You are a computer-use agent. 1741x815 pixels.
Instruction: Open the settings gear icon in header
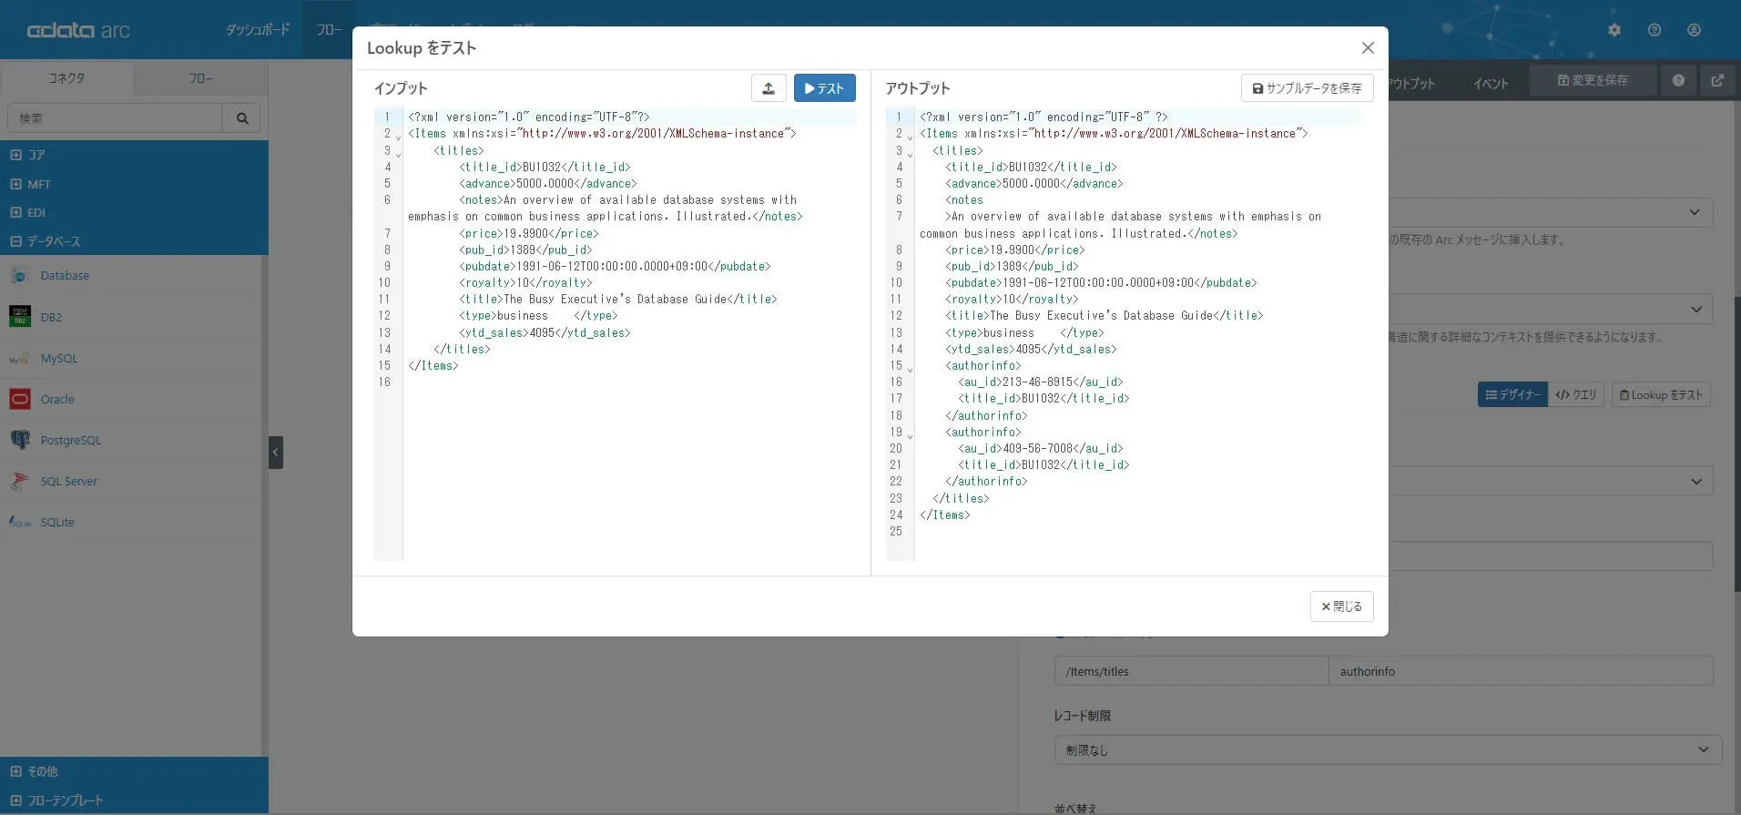click(1614, 30)
